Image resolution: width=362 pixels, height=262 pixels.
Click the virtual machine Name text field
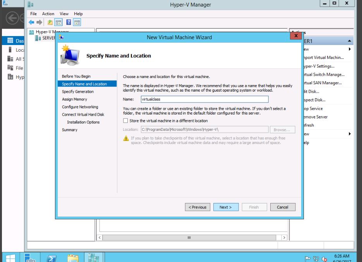tap(204, 99)
